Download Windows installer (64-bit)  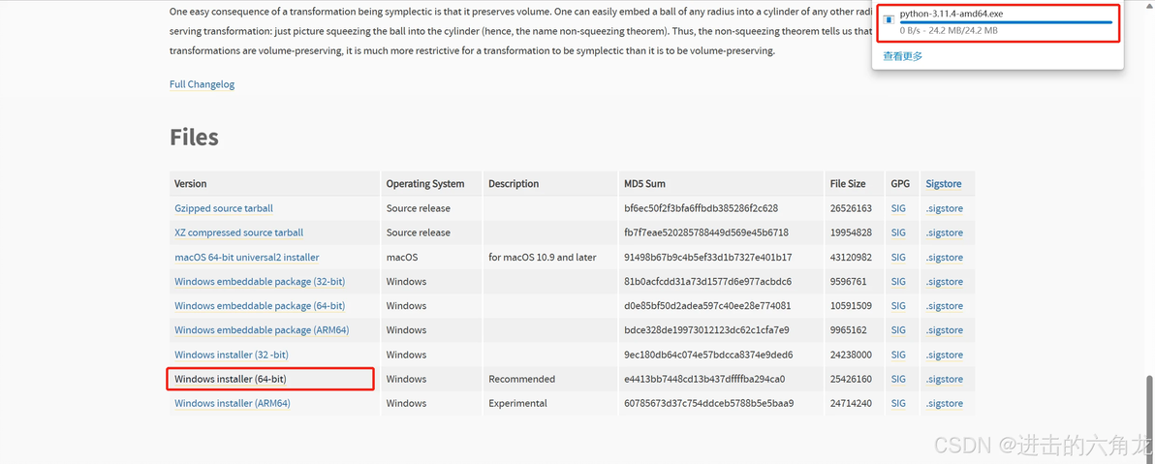pos(230,379)
